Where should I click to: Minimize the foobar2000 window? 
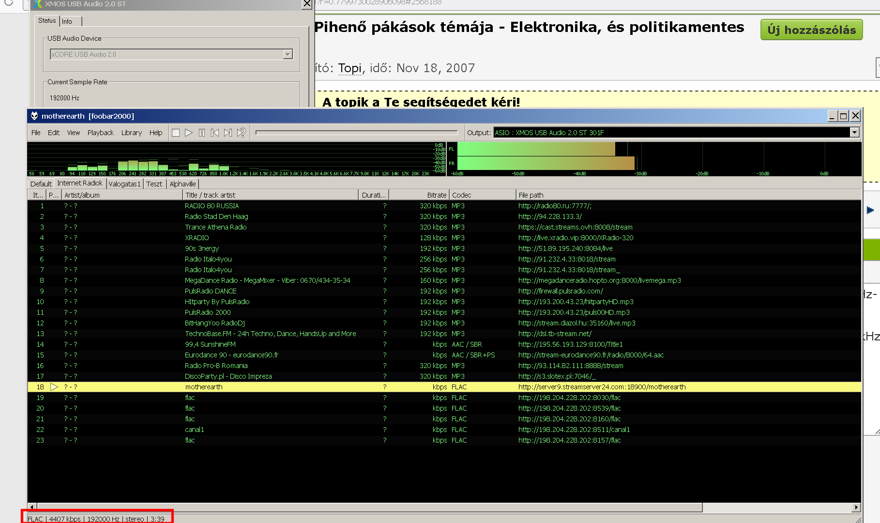click(x=833, y=116)
